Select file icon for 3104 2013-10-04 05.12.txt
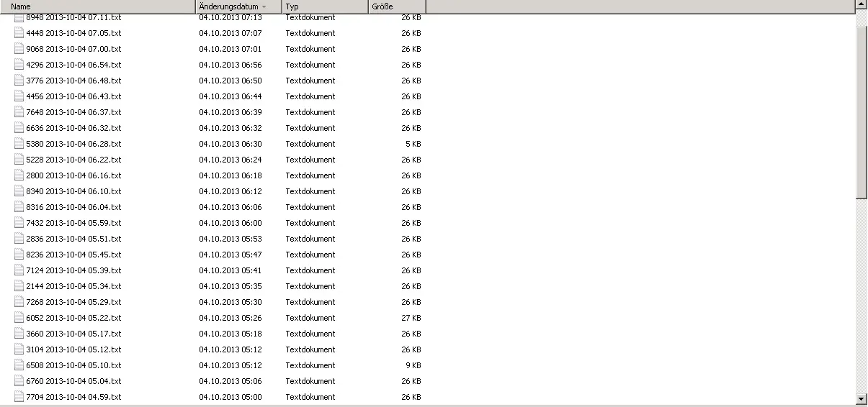The height and width of the screenshot is (407, 868). pos(19,349)
